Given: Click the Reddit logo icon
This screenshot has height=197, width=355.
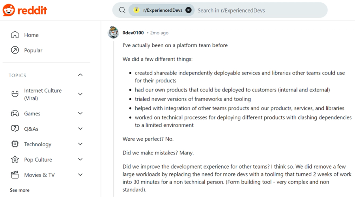Looking at the screenshot, I should [x=9, y=10].
